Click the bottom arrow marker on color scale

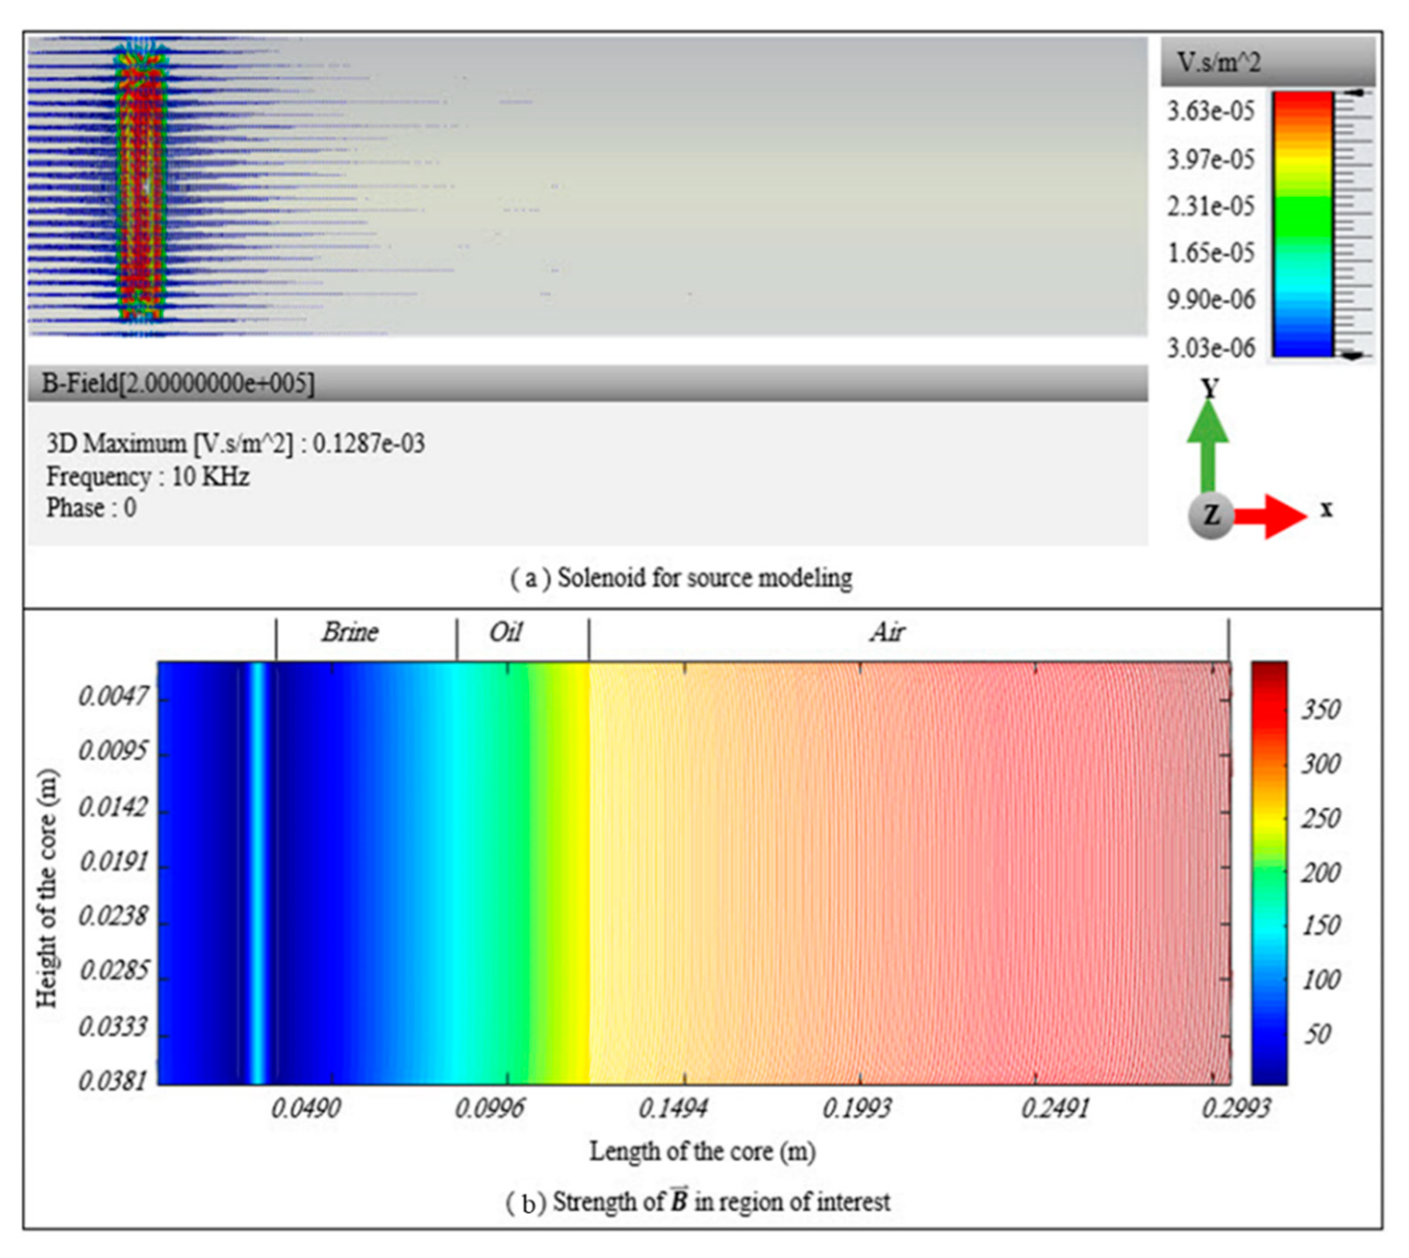click(x=1353, y=355)
